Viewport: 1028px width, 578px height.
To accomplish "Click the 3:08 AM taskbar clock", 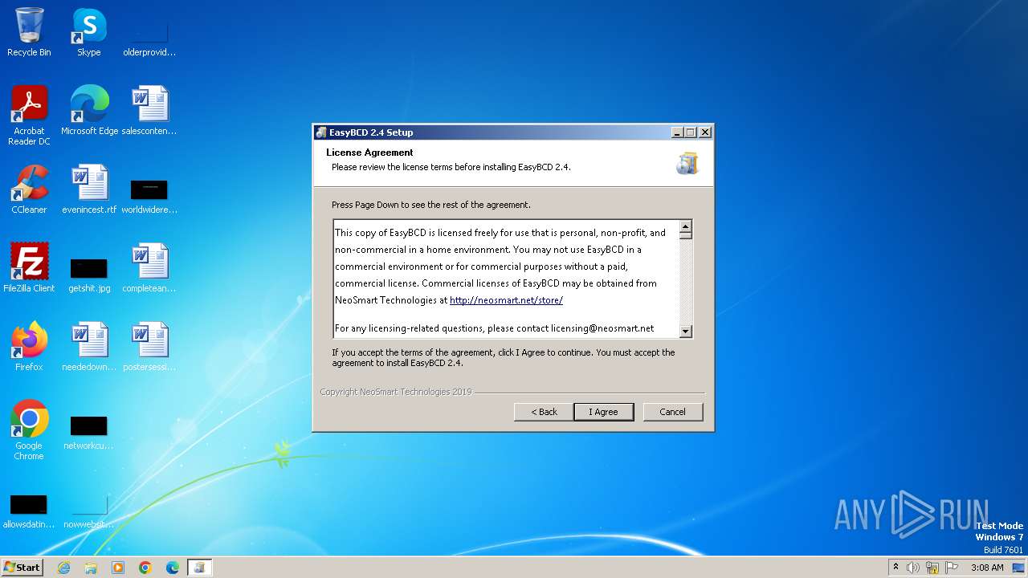I will (987, 568).
